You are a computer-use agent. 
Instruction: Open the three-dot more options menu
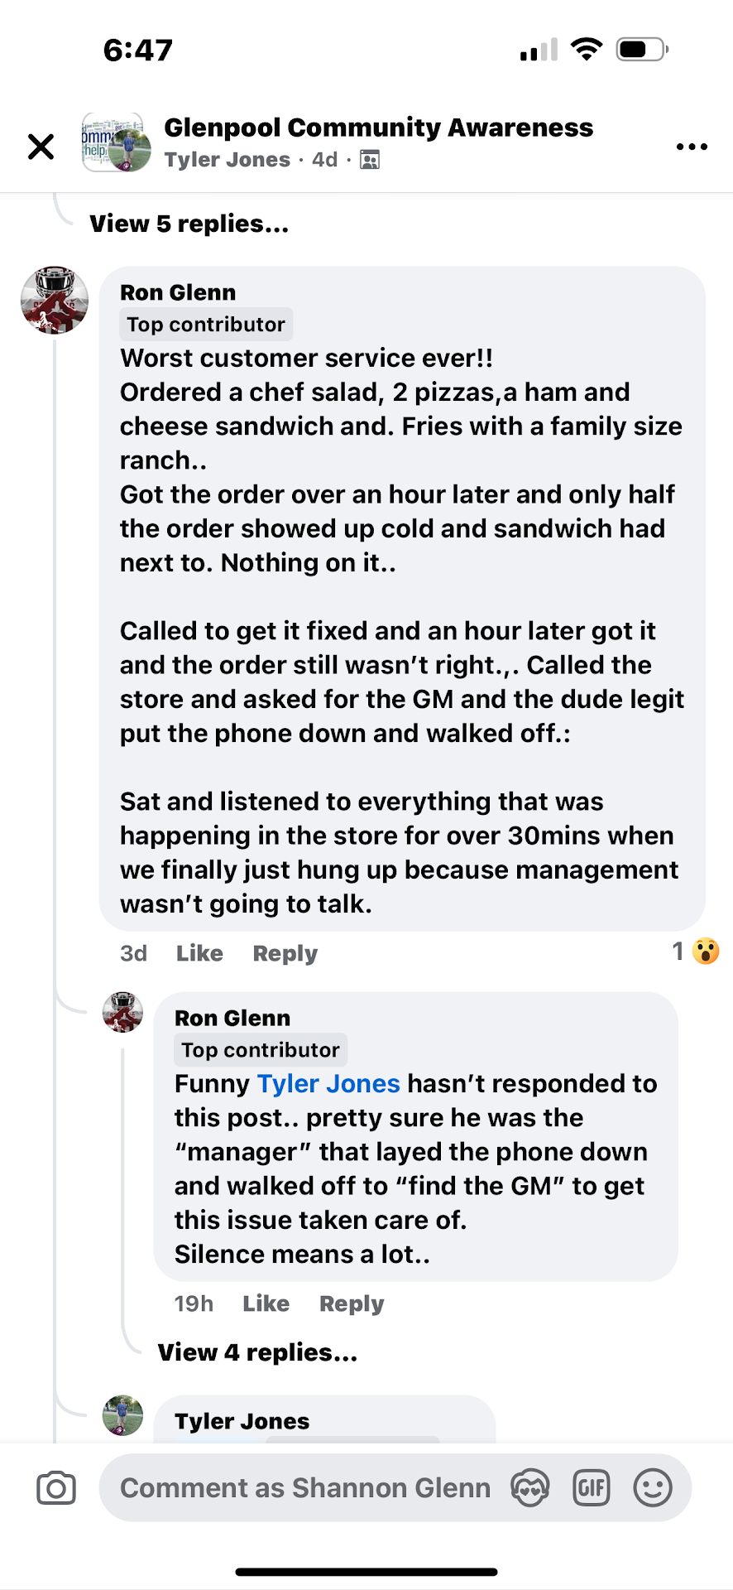692,147
